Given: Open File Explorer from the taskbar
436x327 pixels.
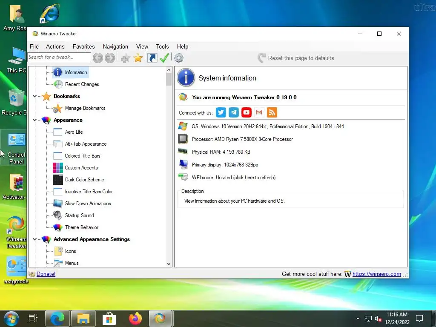Looking at the screenshot, I should pyautogui.click(x=83, y=318).
